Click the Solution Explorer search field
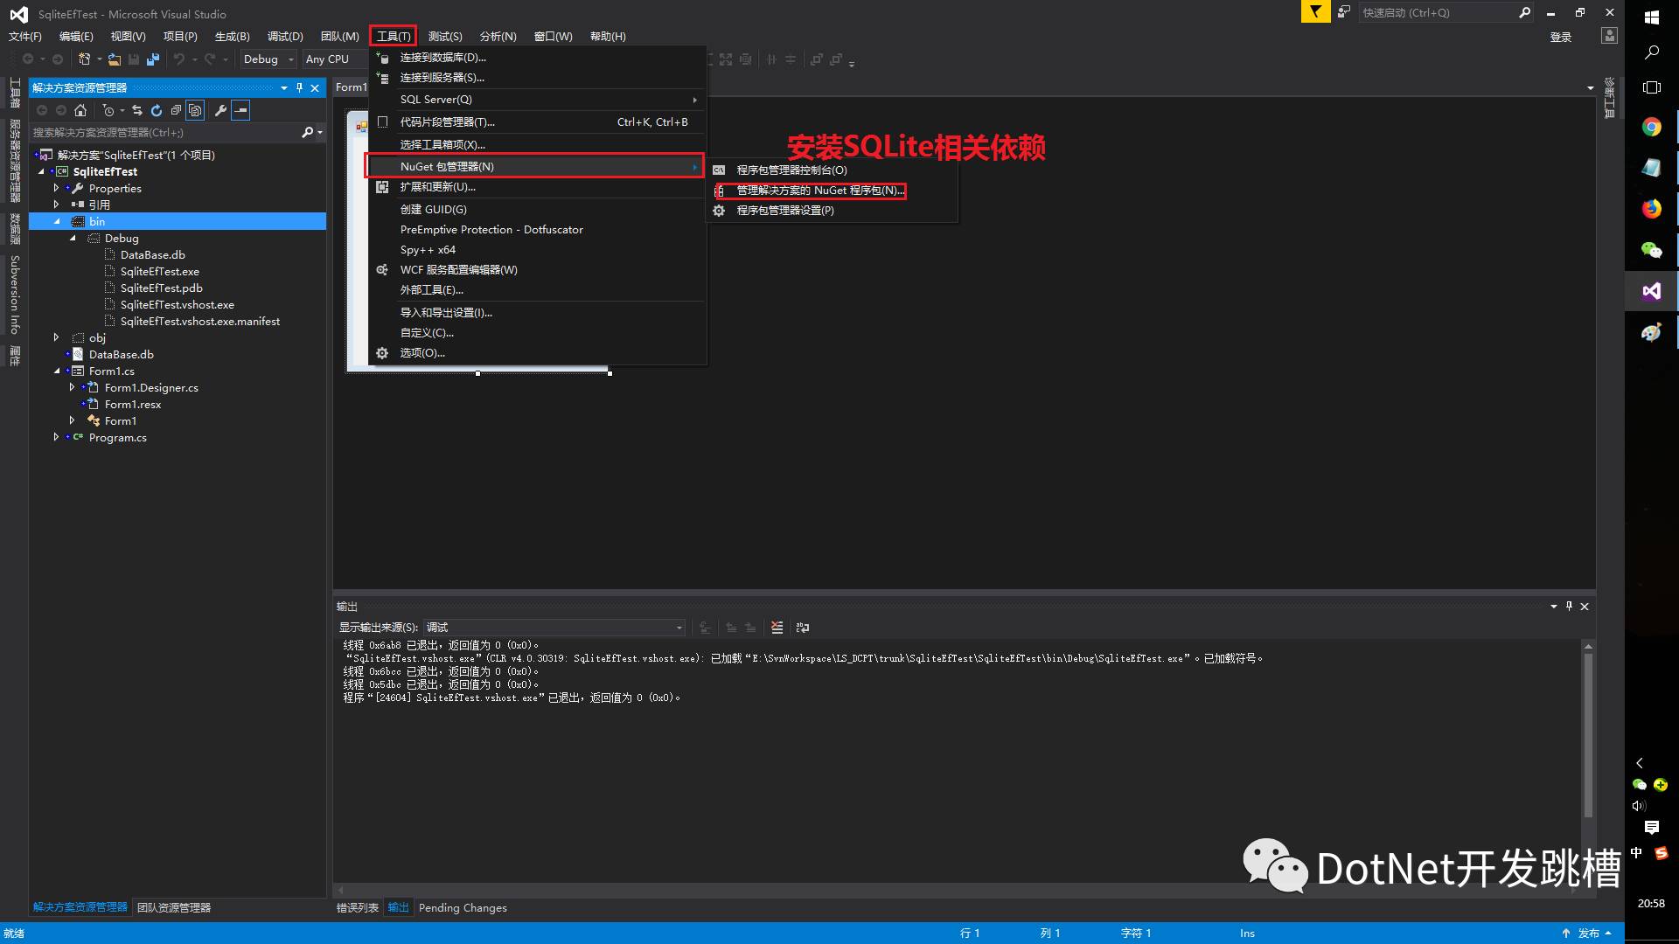The image size is (1679, 944). coord(164,133)
